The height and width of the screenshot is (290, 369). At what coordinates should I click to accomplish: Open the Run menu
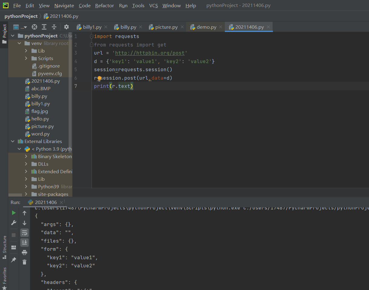point(123,5)
